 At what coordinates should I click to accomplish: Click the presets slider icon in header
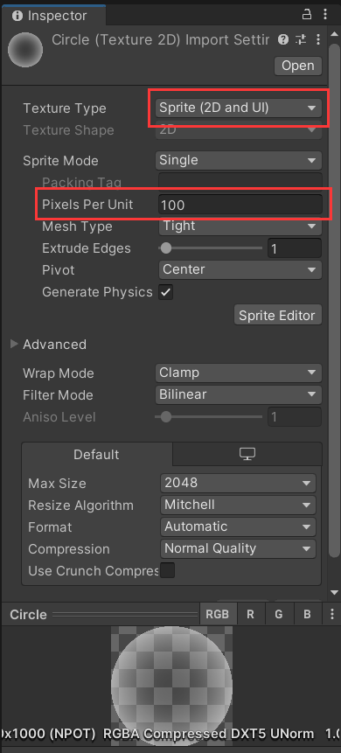301,39
